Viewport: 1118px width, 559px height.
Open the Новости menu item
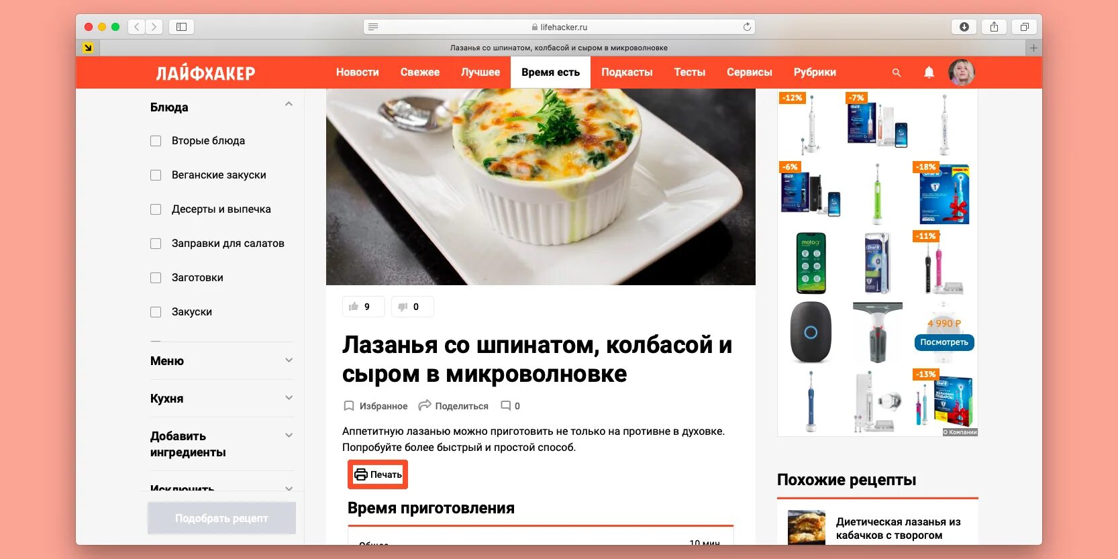pyautogui.click(x=358, y=72)
